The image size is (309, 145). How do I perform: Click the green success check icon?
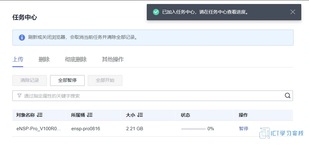(x=156, y=12)
